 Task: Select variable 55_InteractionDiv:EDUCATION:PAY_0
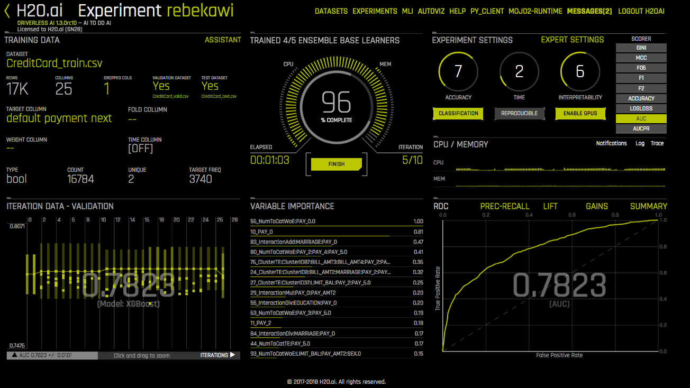pos(337,303)
